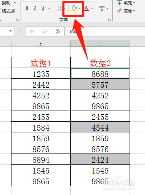Select column B header
This screenshot has width=145, height=195.
[x=41, y=44]
